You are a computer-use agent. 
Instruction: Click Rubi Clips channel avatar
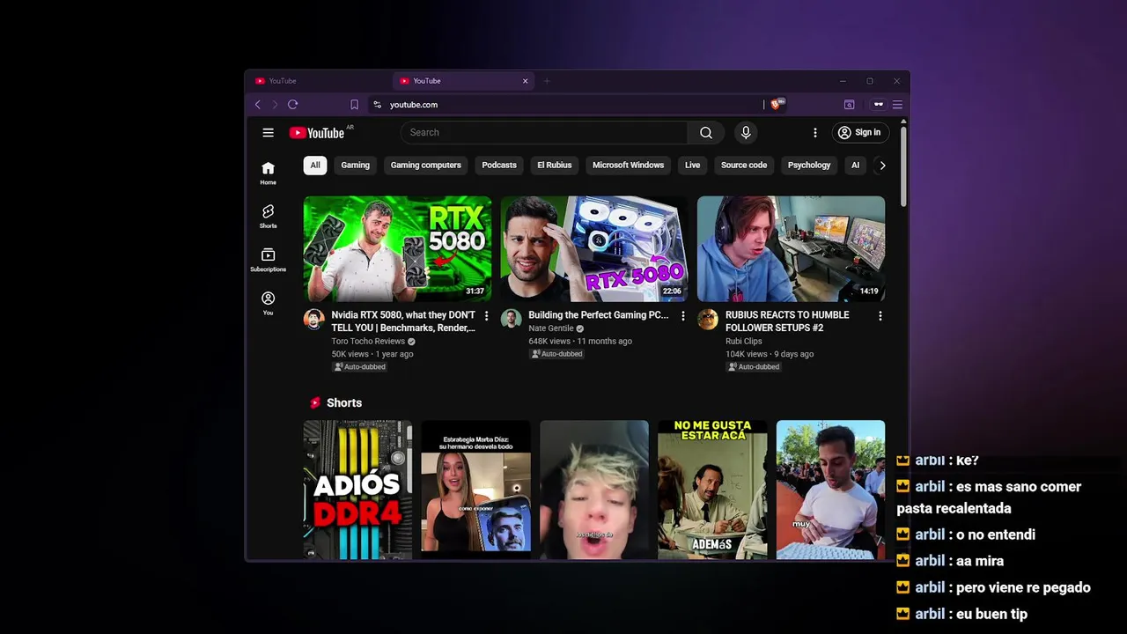tap(708, 319)
